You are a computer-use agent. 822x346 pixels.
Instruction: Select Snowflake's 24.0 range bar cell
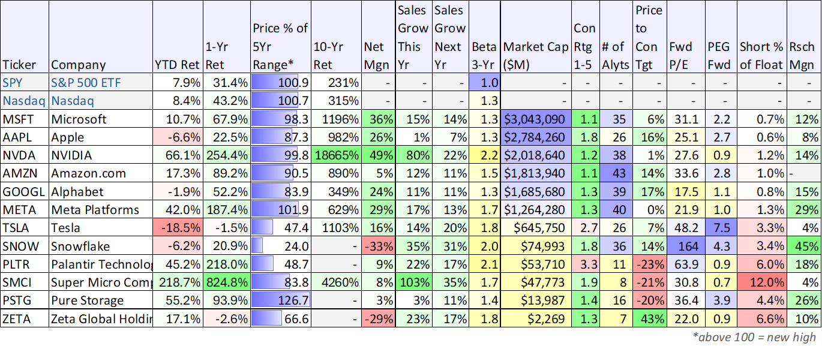point(280,246)
